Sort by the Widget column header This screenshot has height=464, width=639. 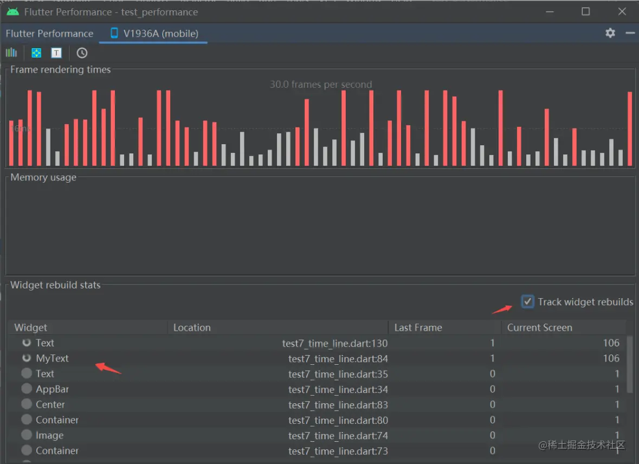pos(87,327)
